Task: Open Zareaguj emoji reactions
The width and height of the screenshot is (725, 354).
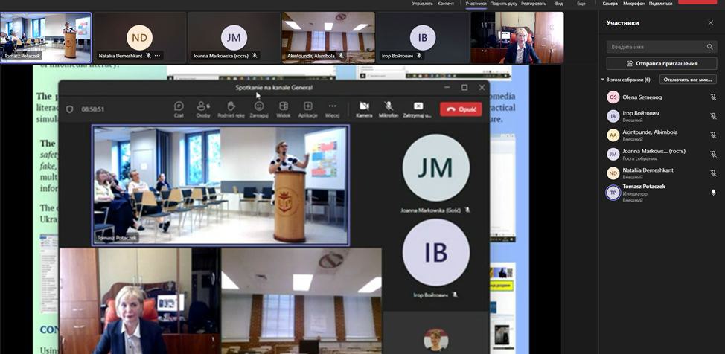Action: tap(259, 109)
